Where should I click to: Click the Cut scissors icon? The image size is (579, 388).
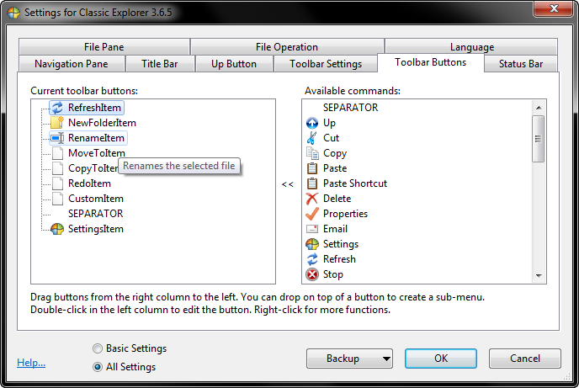(x=312, y=138)
